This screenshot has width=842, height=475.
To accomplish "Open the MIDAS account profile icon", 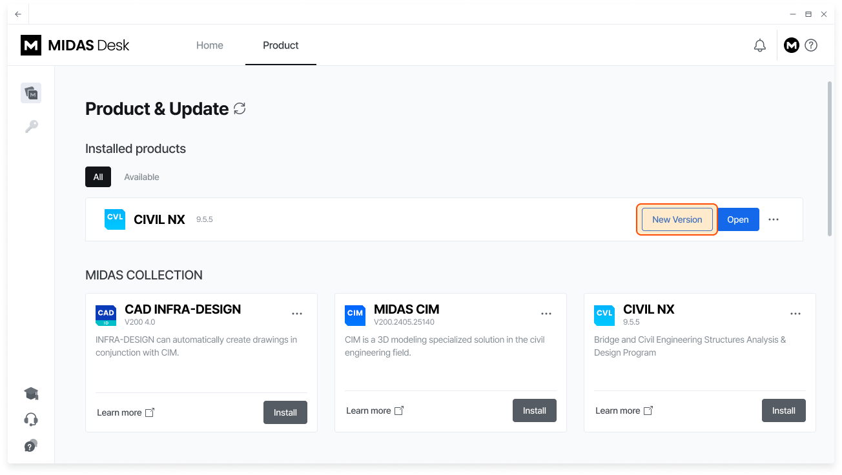I will point(792,45).
